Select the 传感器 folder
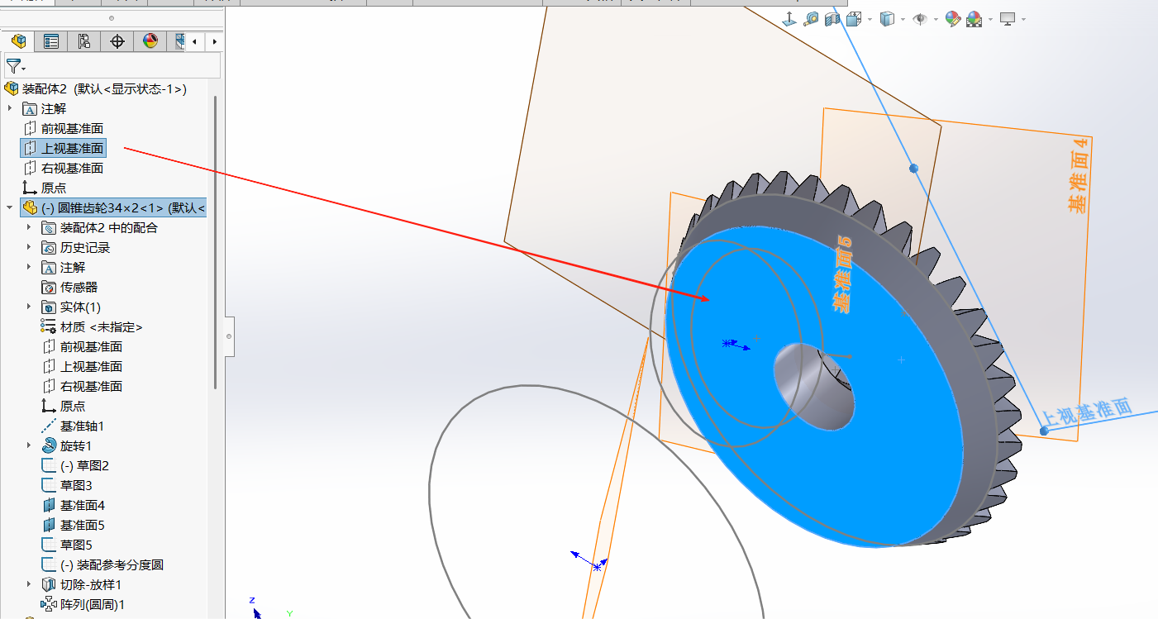 tap(69, 287)
